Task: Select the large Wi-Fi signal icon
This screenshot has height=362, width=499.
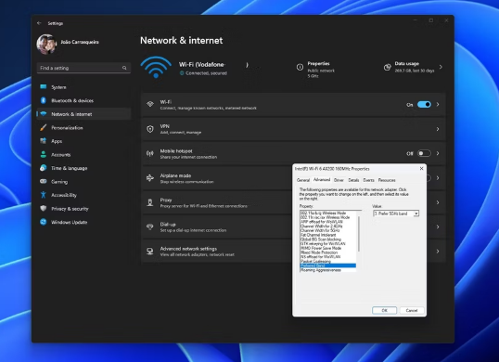Action: pos(156,67)
